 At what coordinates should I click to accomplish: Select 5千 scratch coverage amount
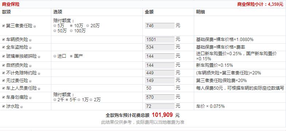[67, 100]
